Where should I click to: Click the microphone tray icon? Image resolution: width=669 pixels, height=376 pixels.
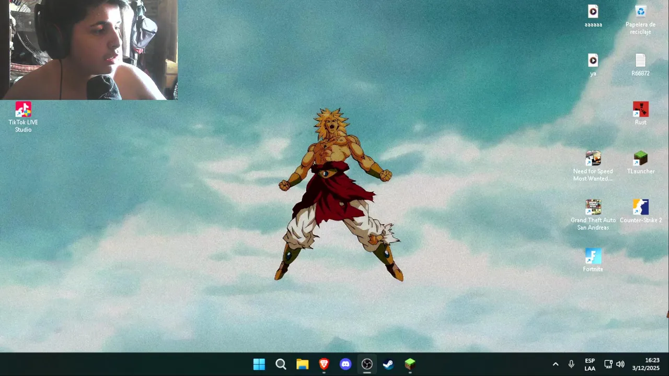(x=571, y=364)
